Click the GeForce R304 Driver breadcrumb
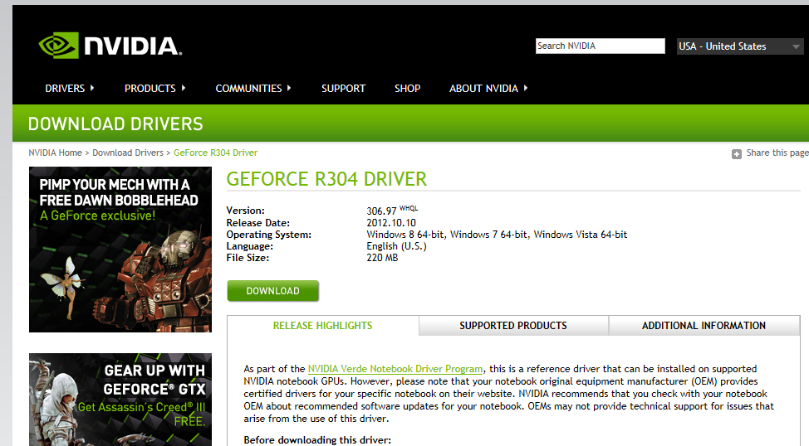This screenshot has width=809, height=446. (215, 153)
